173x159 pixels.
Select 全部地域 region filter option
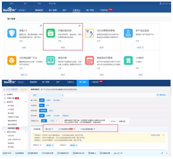pos(43,110)
